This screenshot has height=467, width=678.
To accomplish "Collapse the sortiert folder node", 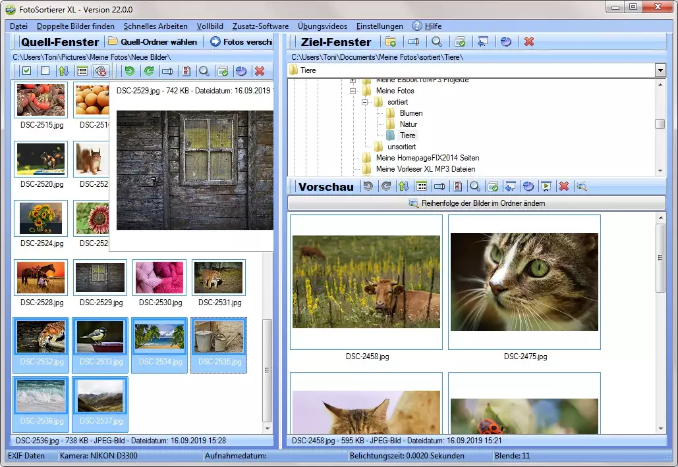I will [x=364, y=103].
